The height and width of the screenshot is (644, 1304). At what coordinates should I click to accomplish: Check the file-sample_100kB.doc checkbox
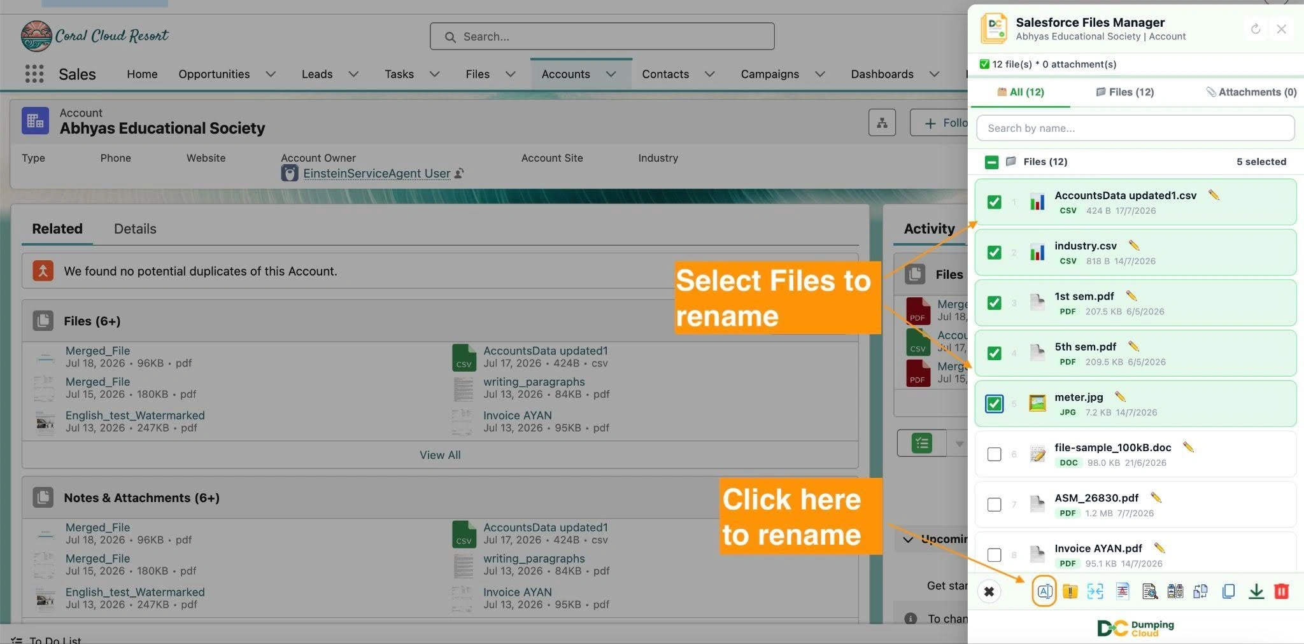994,454
